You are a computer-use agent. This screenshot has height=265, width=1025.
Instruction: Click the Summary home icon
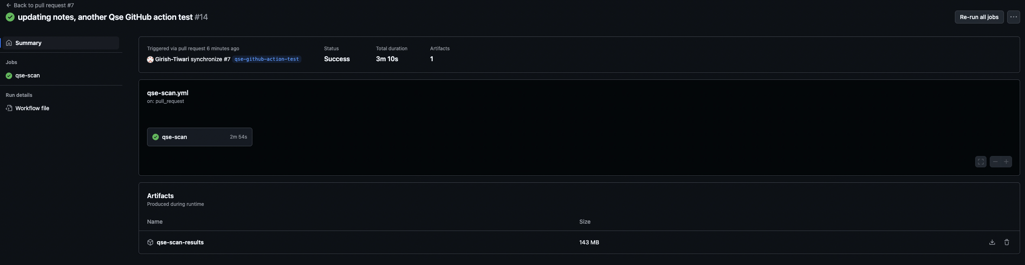pos(9,43)
